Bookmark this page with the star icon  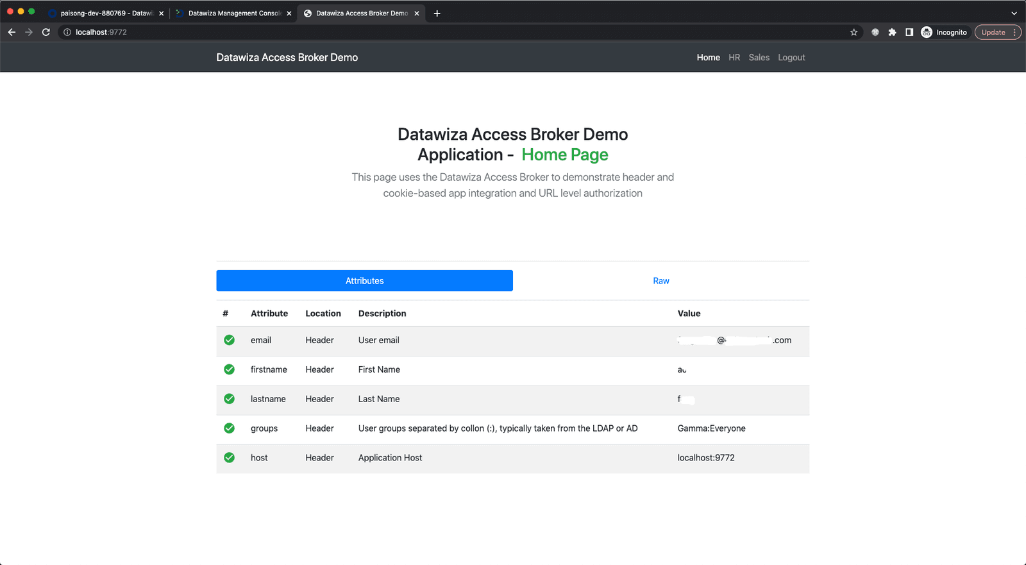[x=854, y=32]
